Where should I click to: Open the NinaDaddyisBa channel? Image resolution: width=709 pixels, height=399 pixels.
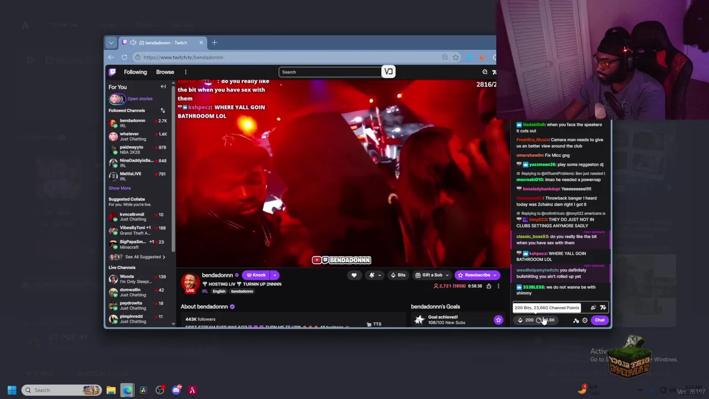[138, 163]
